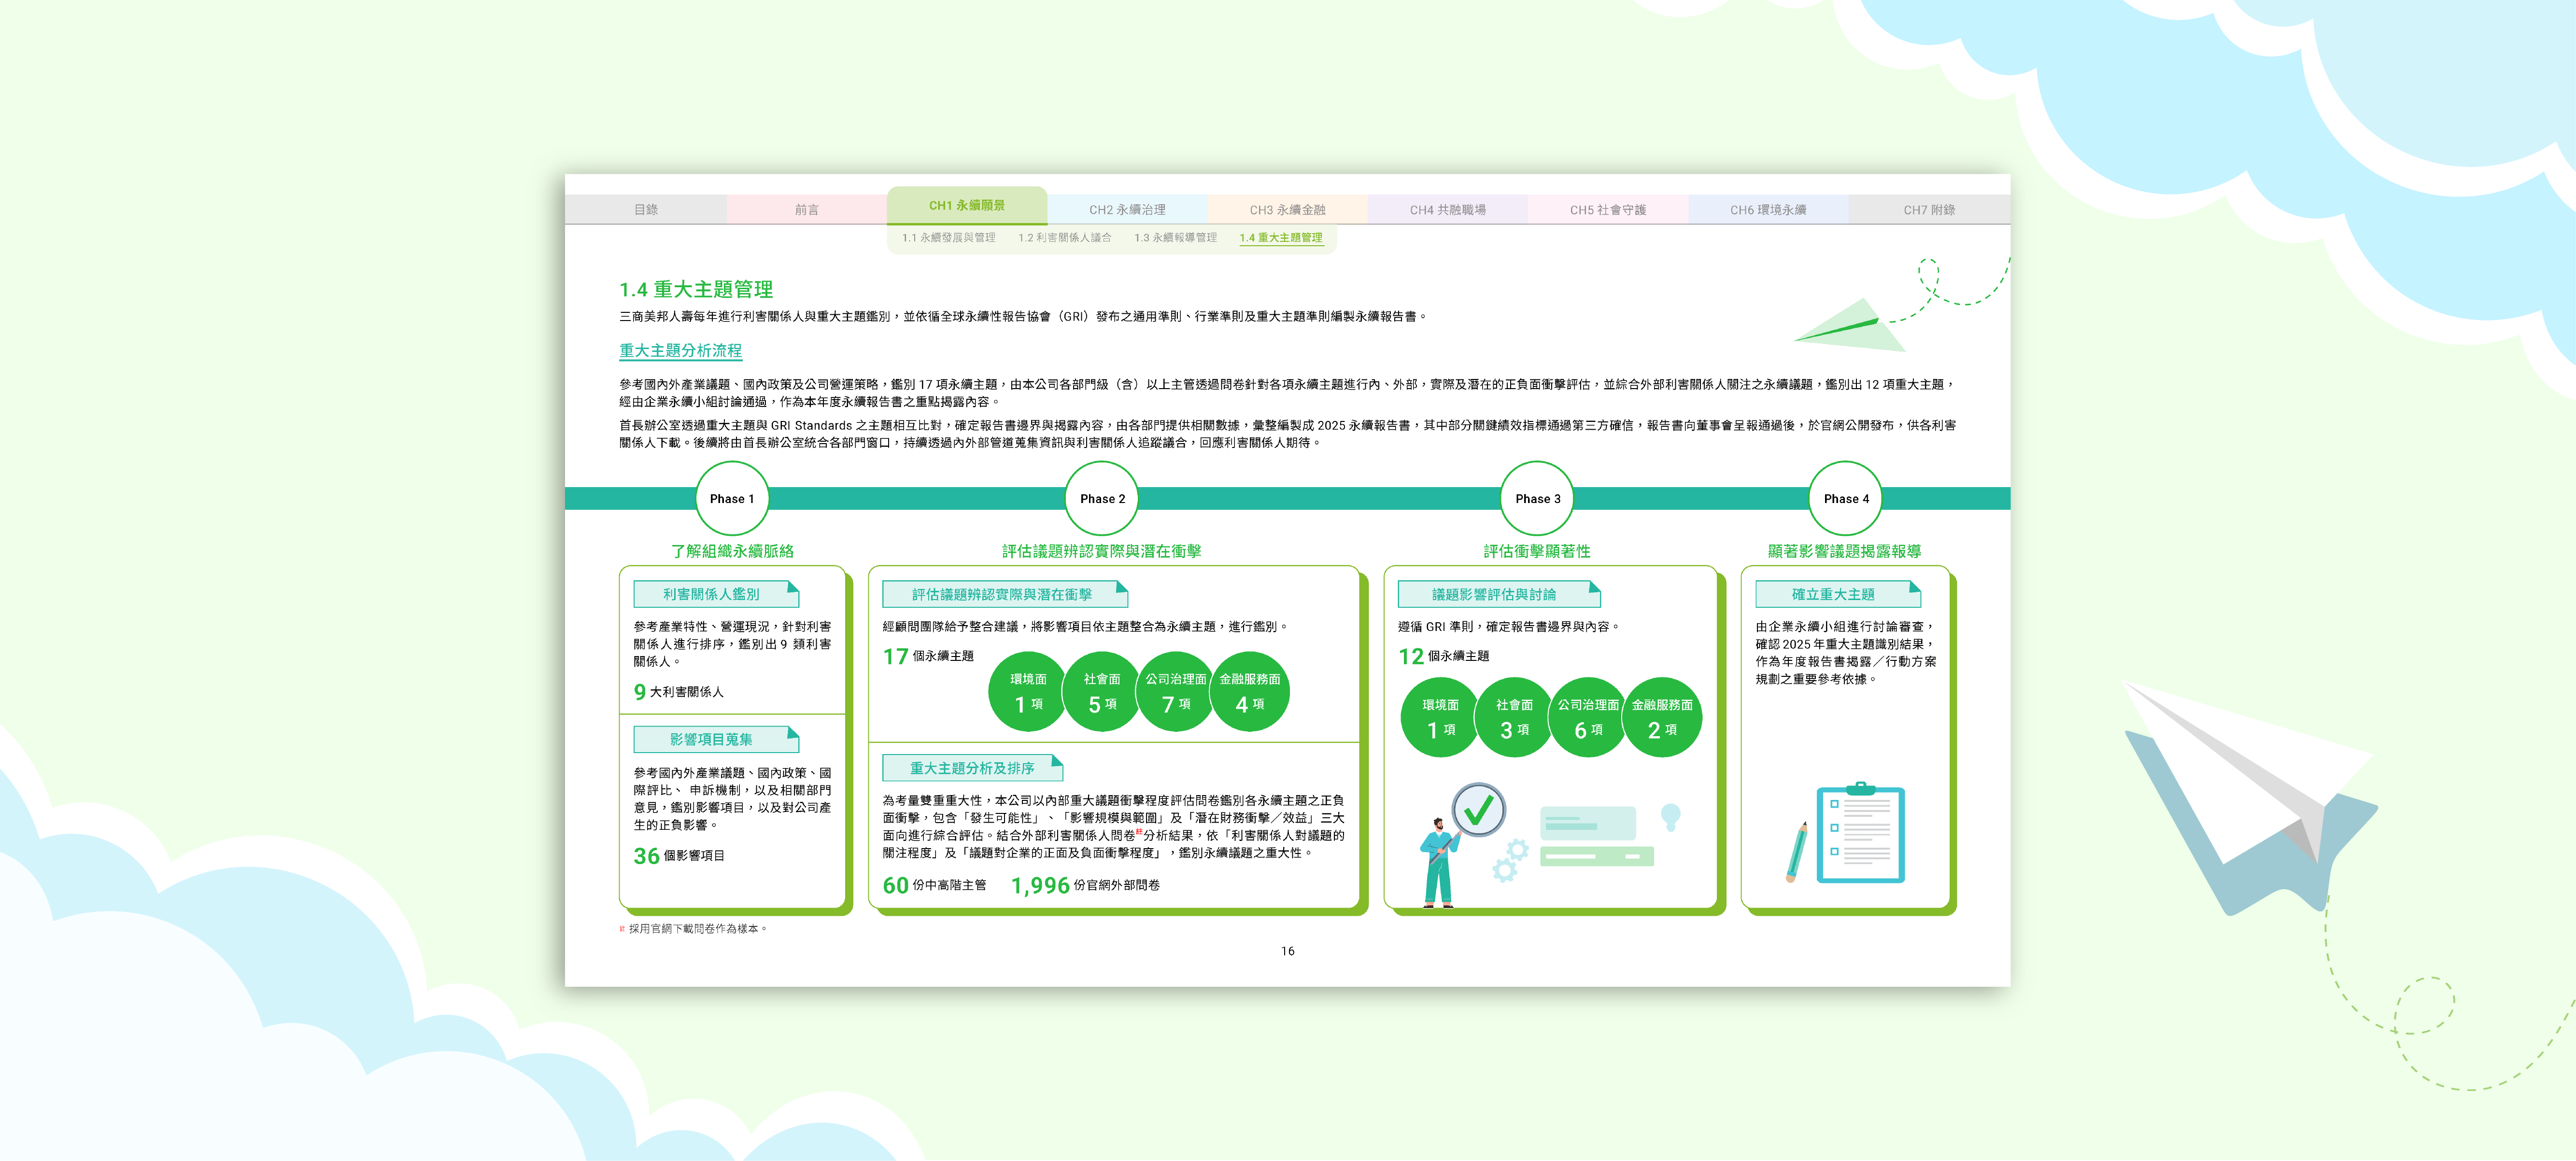2576x1161 pixels.
Task: Click 公司治理面 6 項 green circle
Action: [1588, 718]
